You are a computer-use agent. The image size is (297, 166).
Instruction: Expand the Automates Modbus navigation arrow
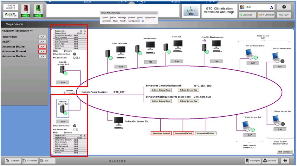[x=42, y=56]
